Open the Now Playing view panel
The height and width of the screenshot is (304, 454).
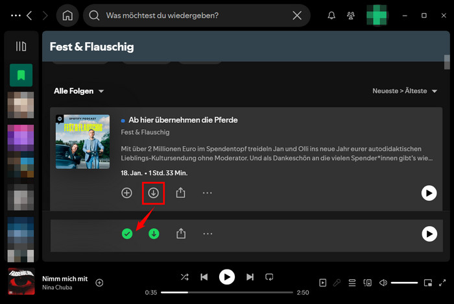point(323,283)
